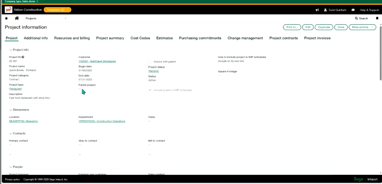
Task: Toggle Include project in WIP schedules checkbox
Action: [150, 90]
